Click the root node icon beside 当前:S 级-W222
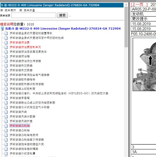 coord(2,29)
